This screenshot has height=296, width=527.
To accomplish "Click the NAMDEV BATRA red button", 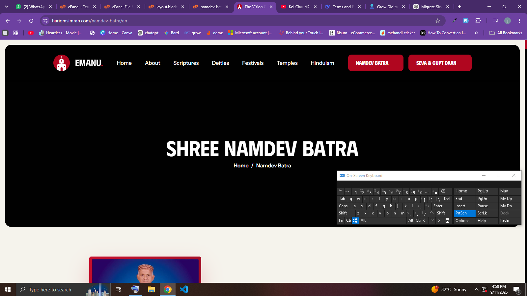I will [x=375, y=63].
